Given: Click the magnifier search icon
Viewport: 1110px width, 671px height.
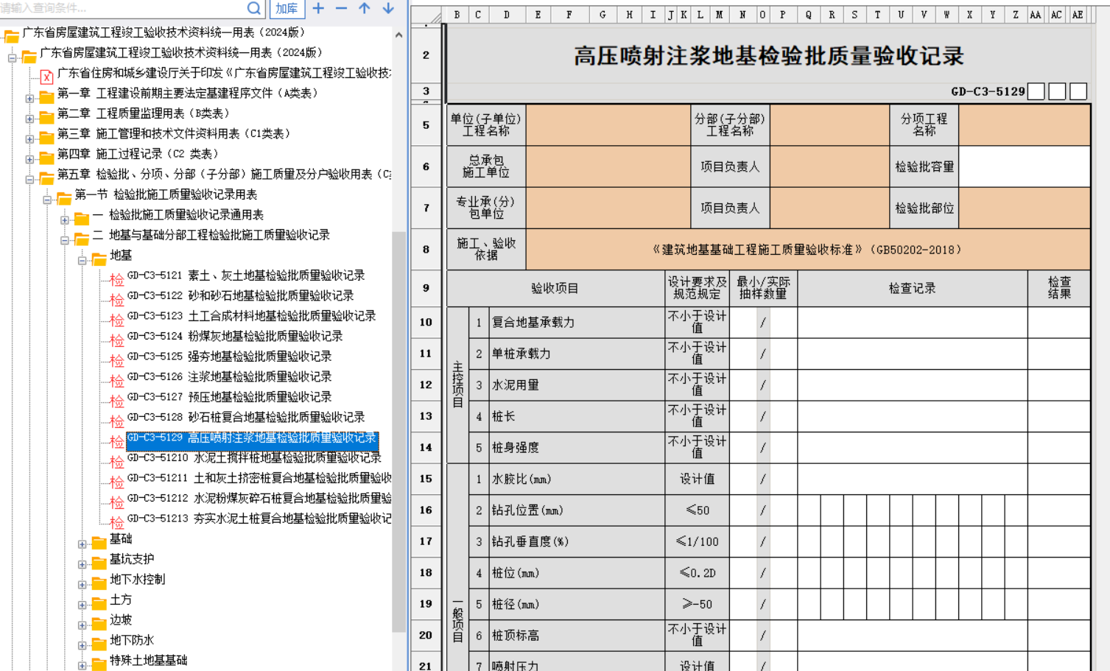Looking at the screenshot, I should click(x=254, y=8).
